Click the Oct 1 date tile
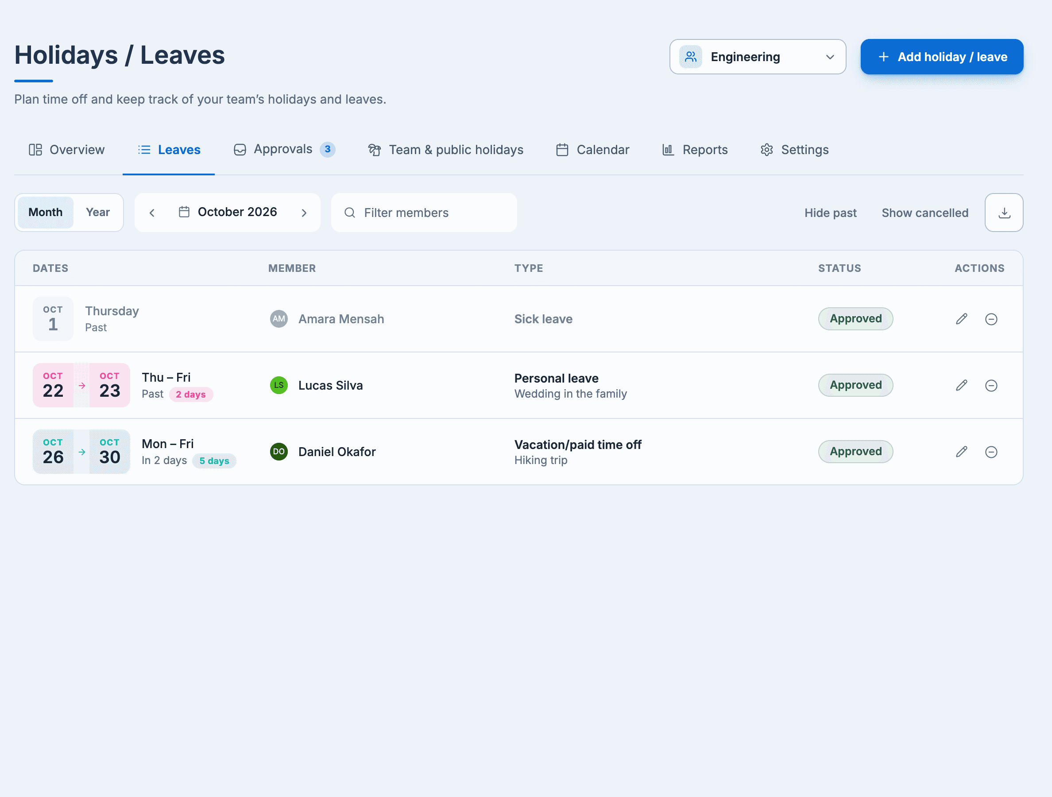1052x797 pixels. coord(53,319)
